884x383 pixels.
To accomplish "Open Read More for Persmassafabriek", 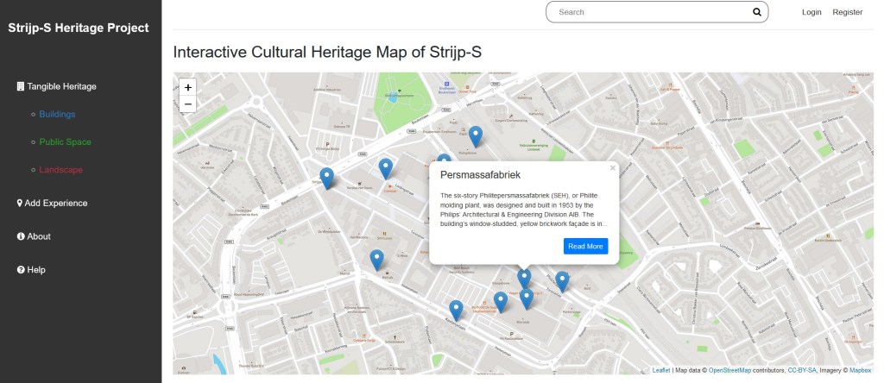I will [x=585, y=247].
